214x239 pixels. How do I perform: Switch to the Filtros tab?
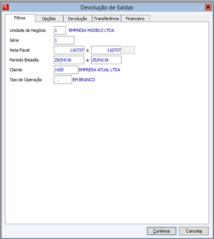click(x=20, y=18)
